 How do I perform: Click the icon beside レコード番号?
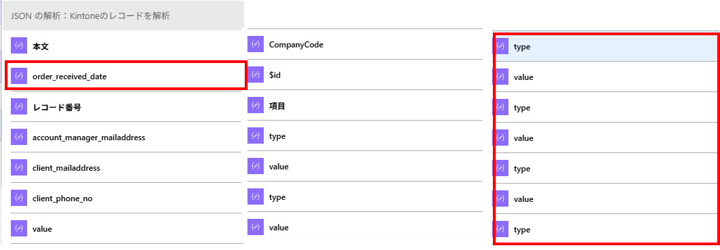[18, 106]
